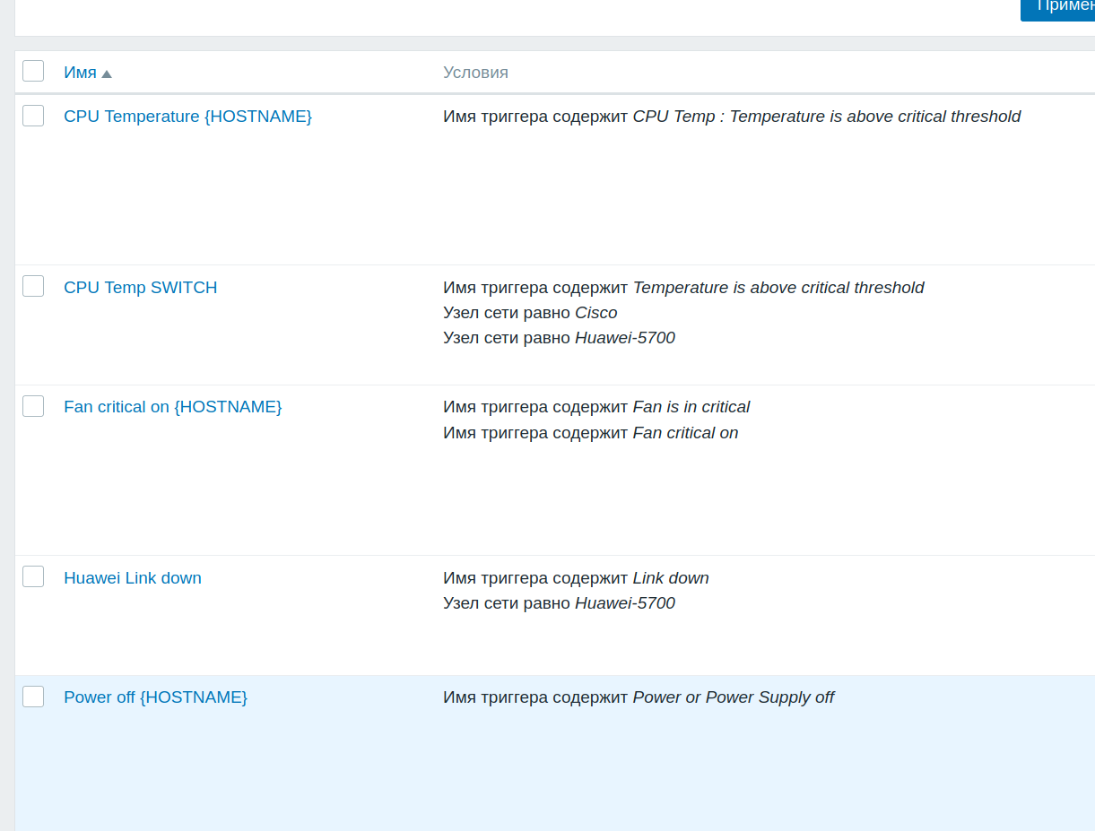Tick the select-all checkbox in table header
Screen dimensions: 1095x831
point(33,71)
